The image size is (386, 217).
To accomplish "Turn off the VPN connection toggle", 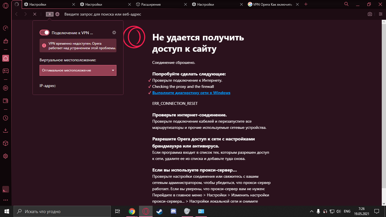I will coord(45,32).
